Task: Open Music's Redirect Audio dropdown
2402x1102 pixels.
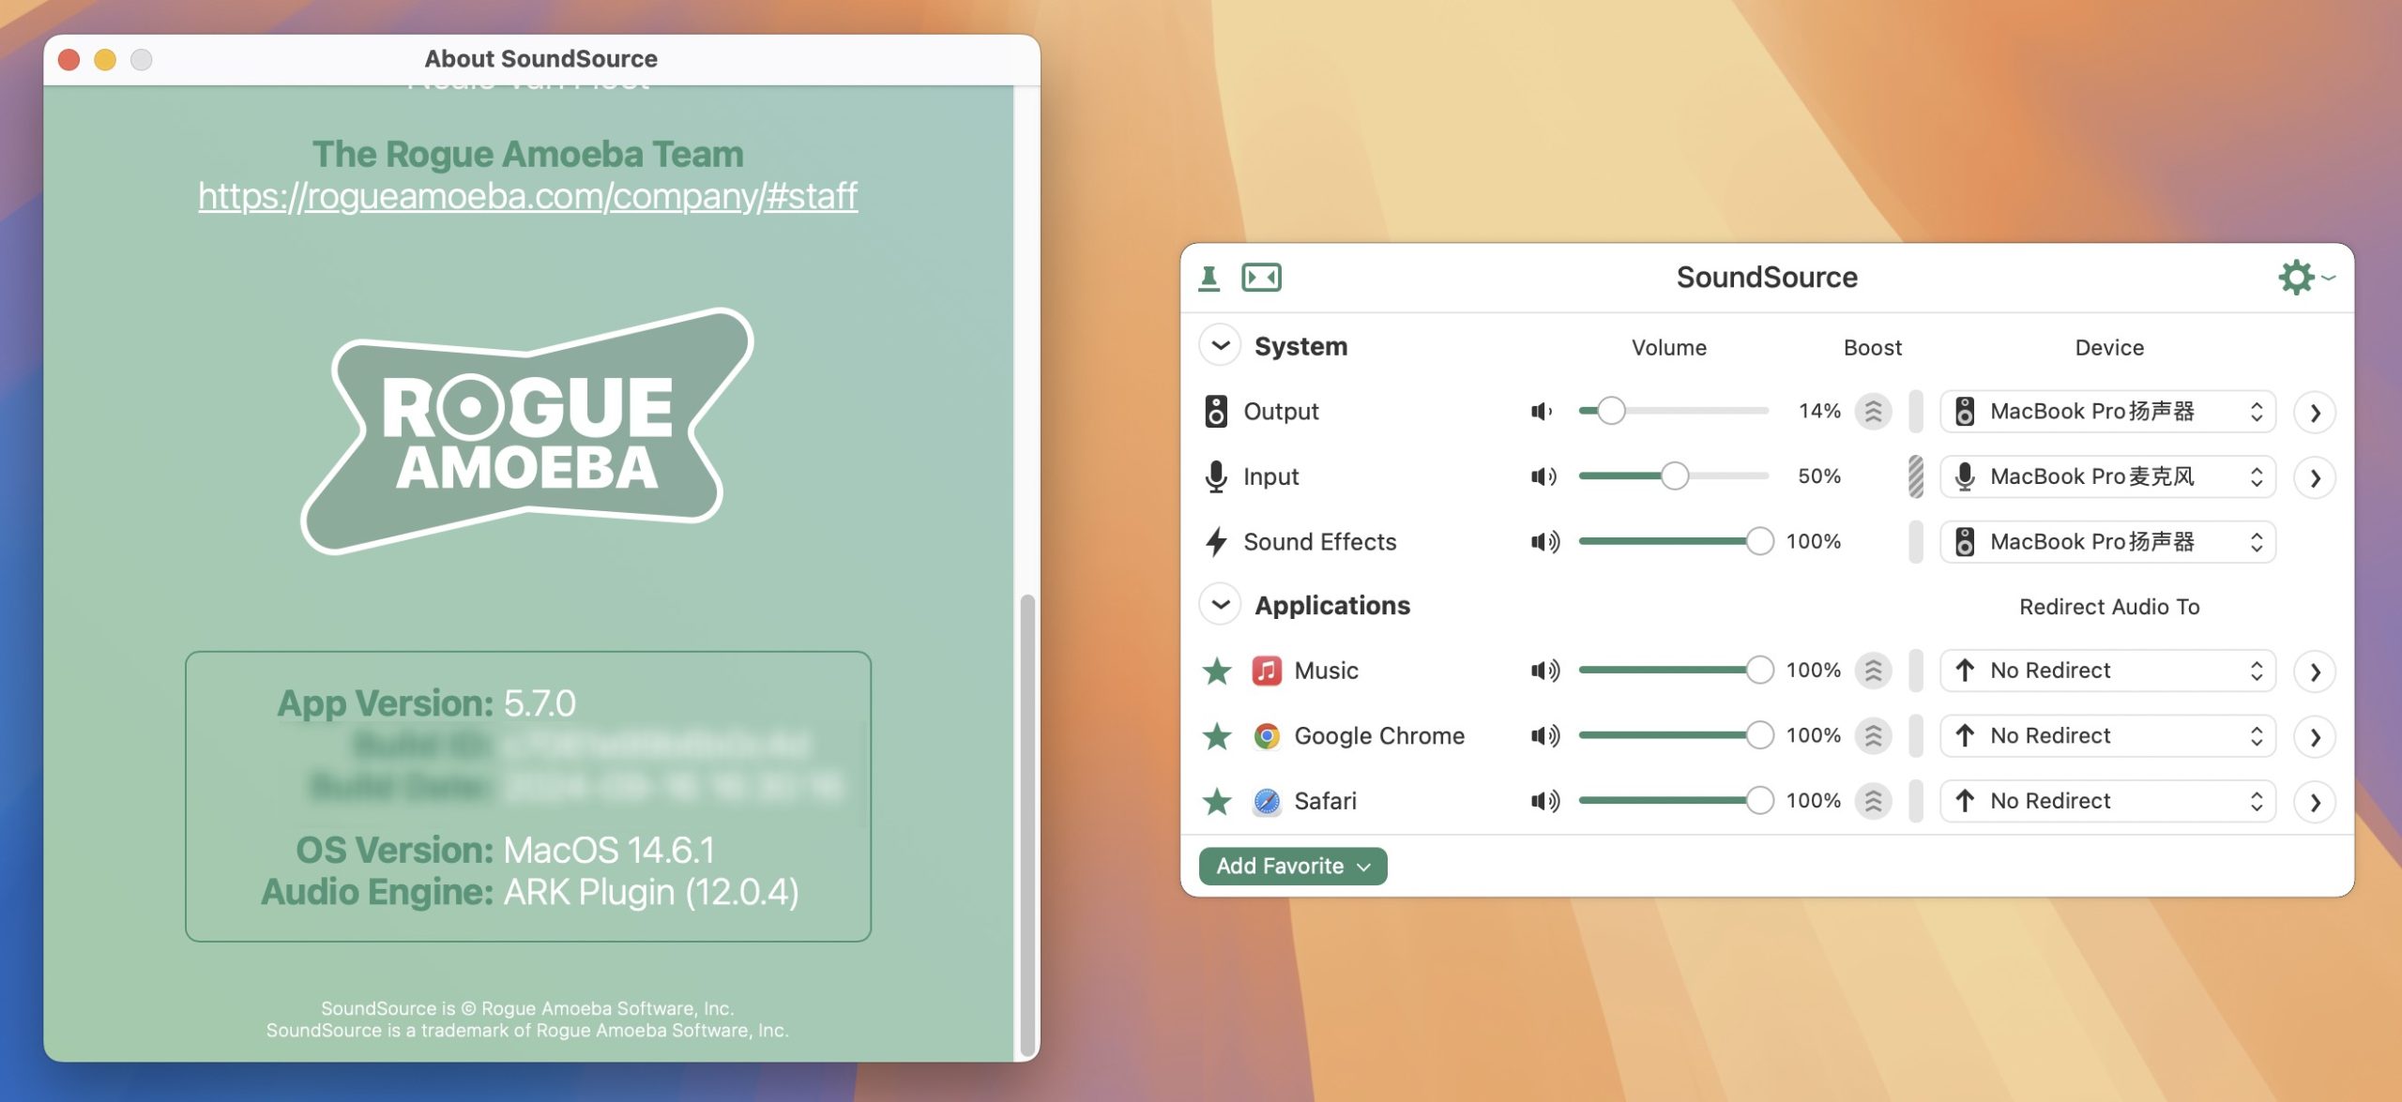Action: (2107, 671)
